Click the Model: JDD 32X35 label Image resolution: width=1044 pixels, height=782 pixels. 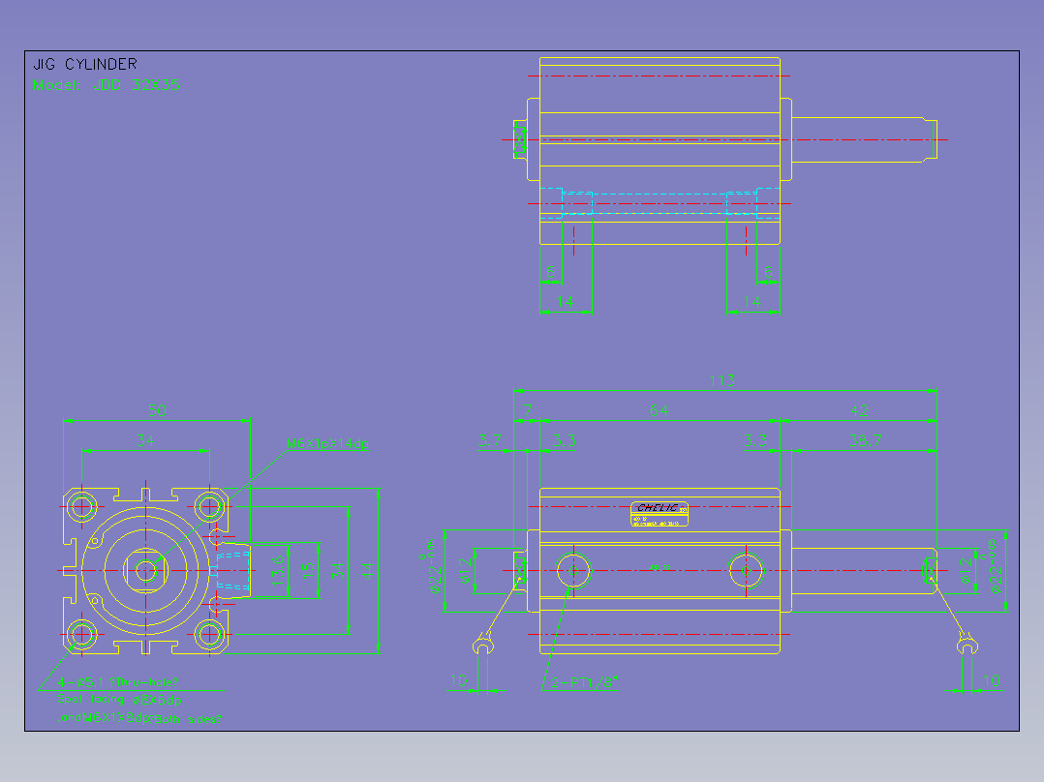pos(106,85)
